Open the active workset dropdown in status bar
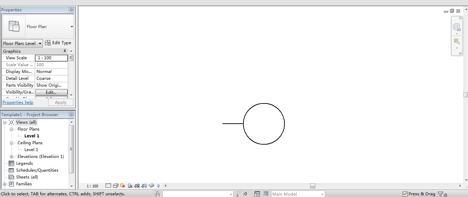 231,194
